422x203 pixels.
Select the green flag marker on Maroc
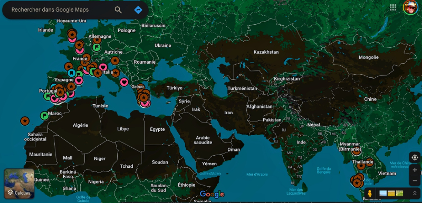[x=44, y=116]
